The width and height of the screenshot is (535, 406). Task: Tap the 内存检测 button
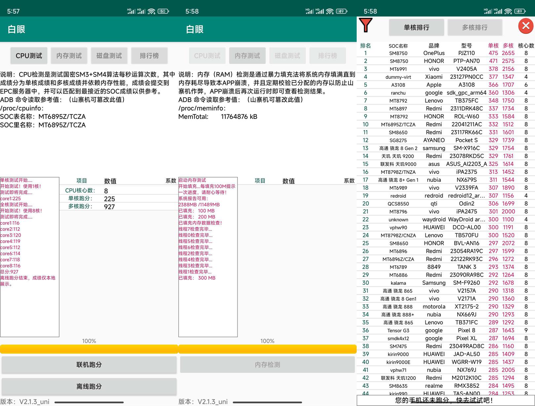(267, 365)
